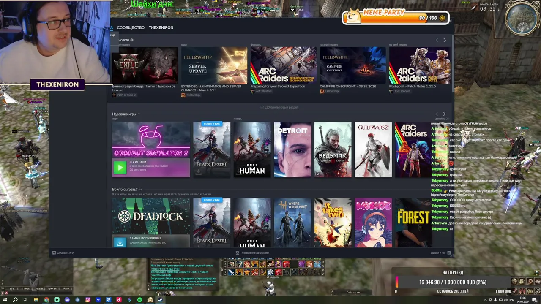Viewport: 541px width, 304px height.
Task: Open Where Winds Meet game tile
Action: (x=292, y=223)
